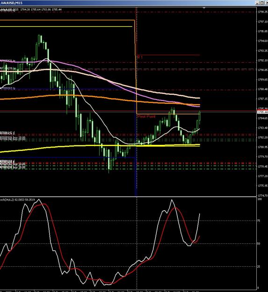The image size is (268, 292).
Task: Click the latest green candlestick at the right
Action: tap(200, 116)
